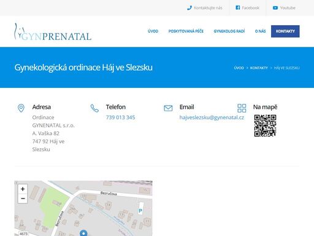Click the blue map location marker

[83, 233]
